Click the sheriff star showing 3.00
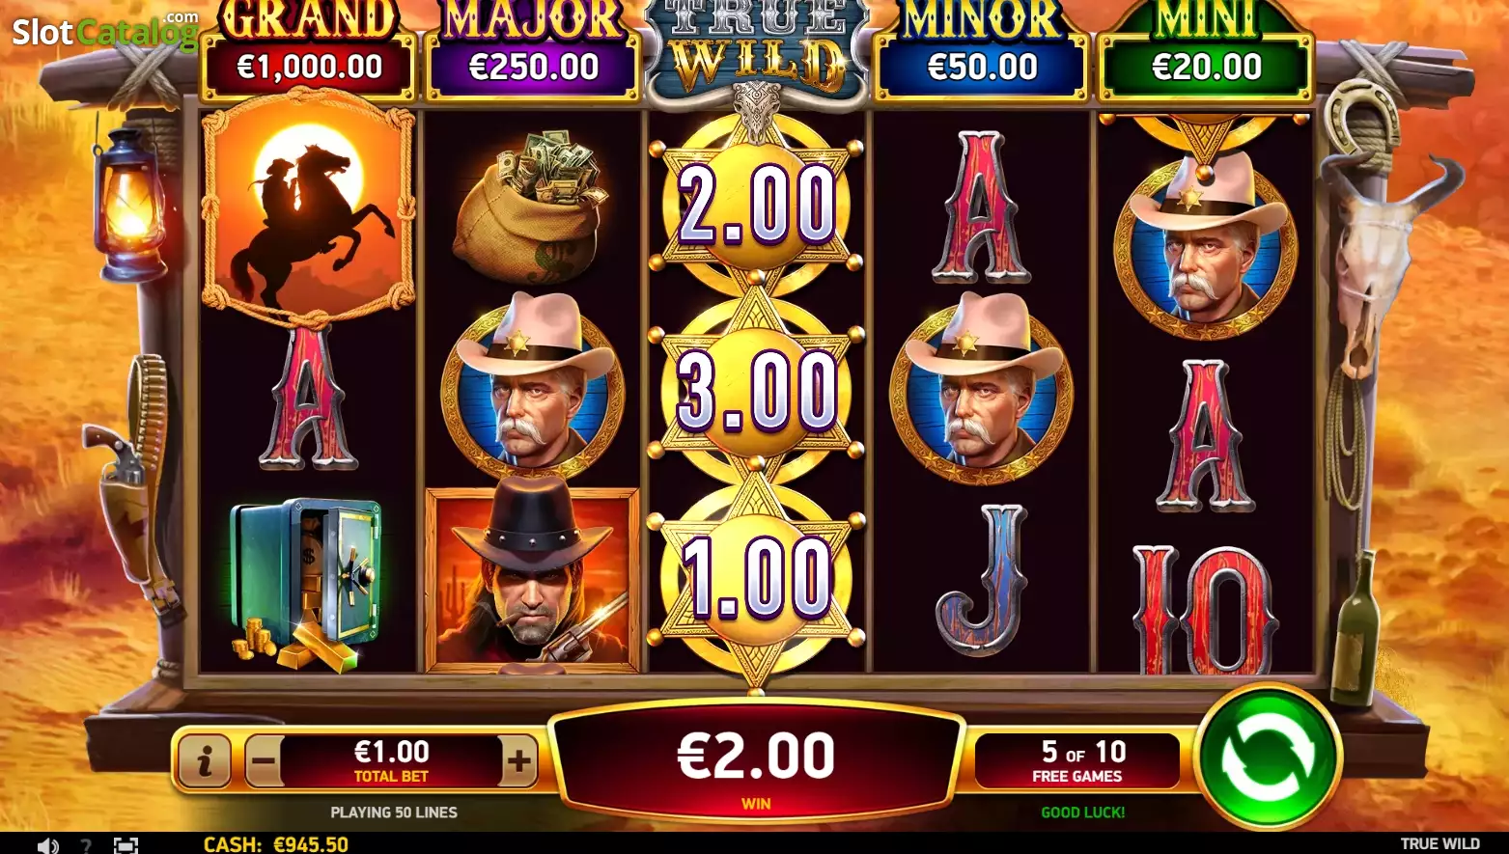 (x=756, y=391)
